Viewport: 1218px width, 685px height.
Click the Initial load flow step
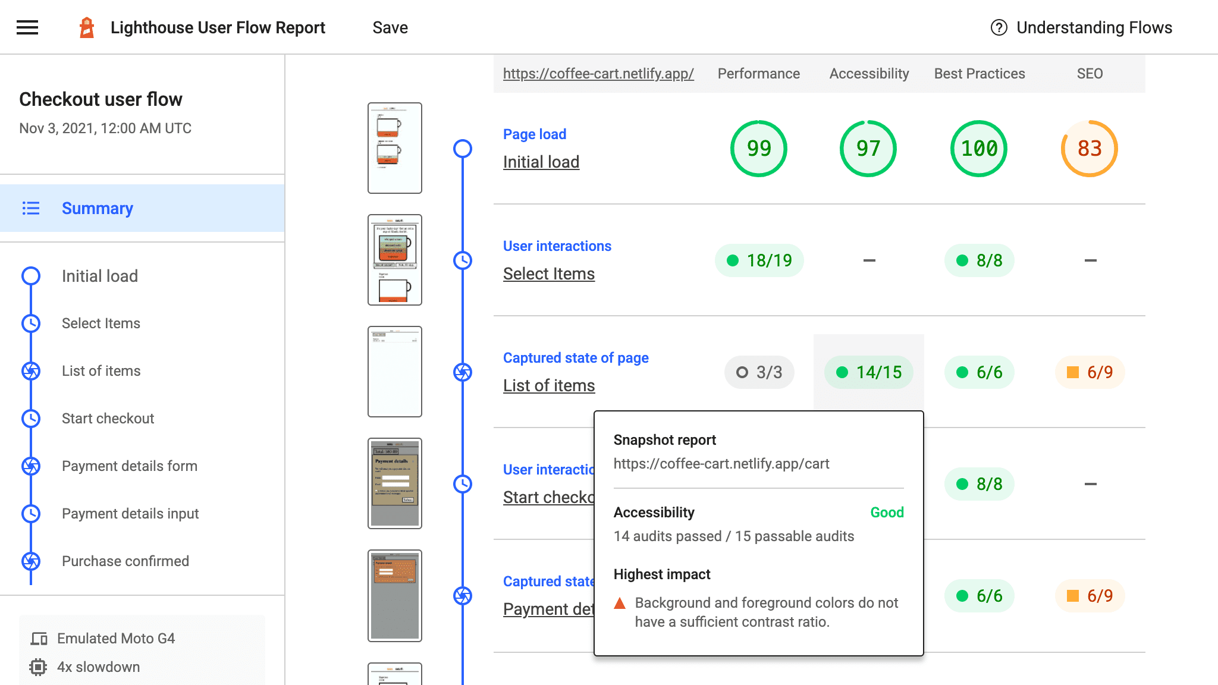coord(101,275)
